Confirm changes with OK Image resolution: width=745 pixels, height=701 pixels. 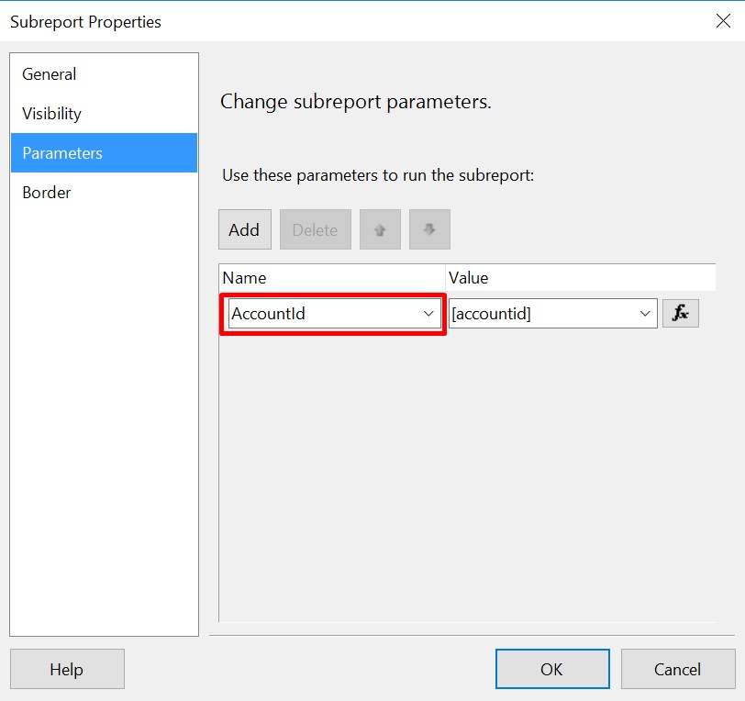tap(552, 669)
